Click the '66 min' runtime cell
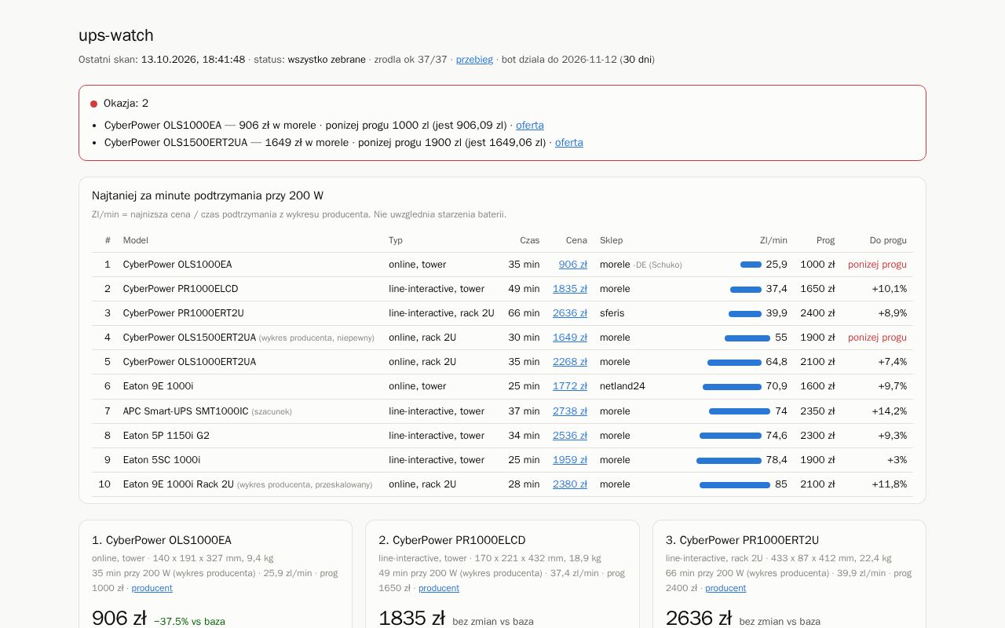 coord(524,313)
